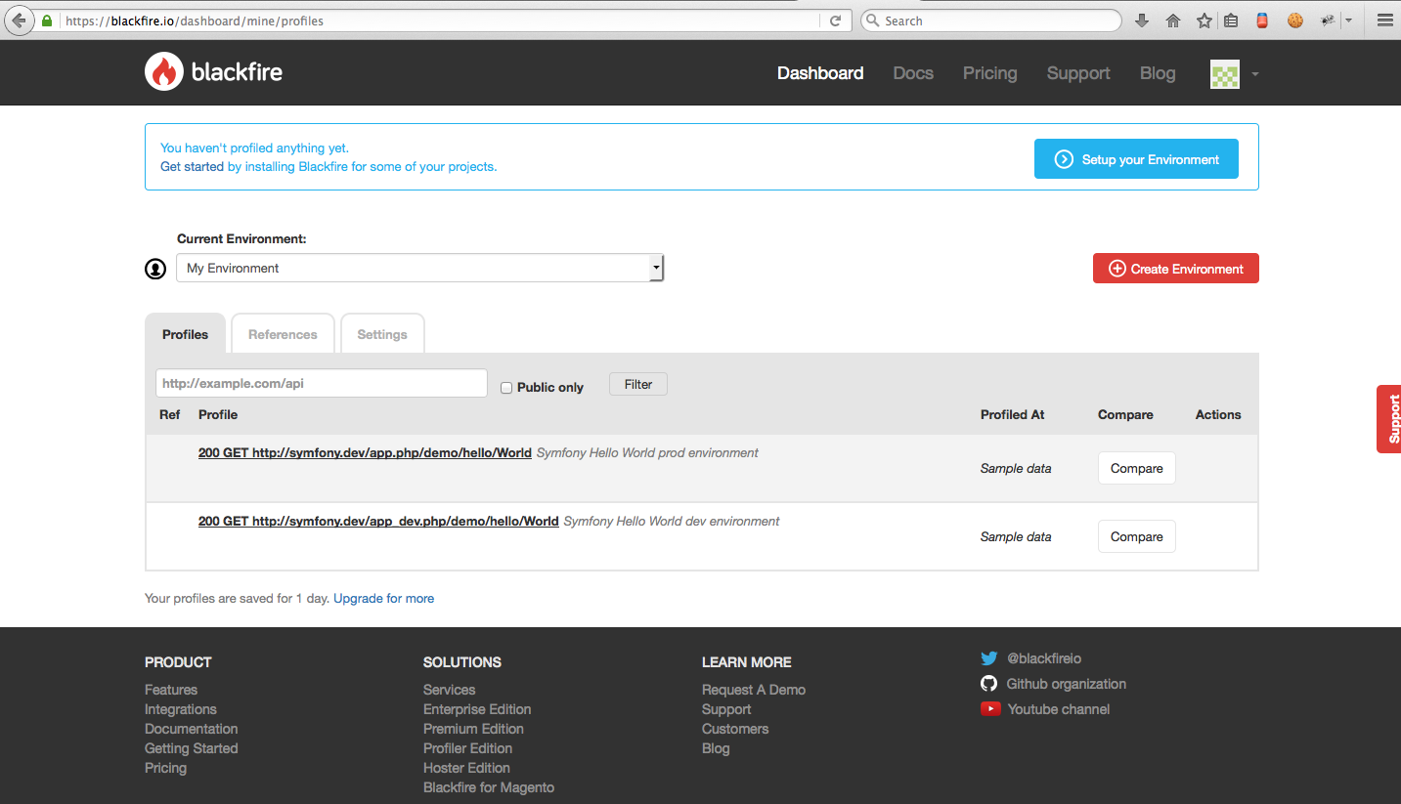This screenshot has height=804, width=1401.
Task: Open Hoster Edition footer link
Action: [x=466, y=768]
